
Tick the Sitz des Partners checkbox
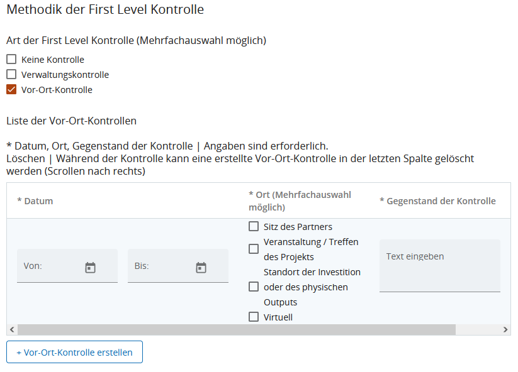[254, 227]
